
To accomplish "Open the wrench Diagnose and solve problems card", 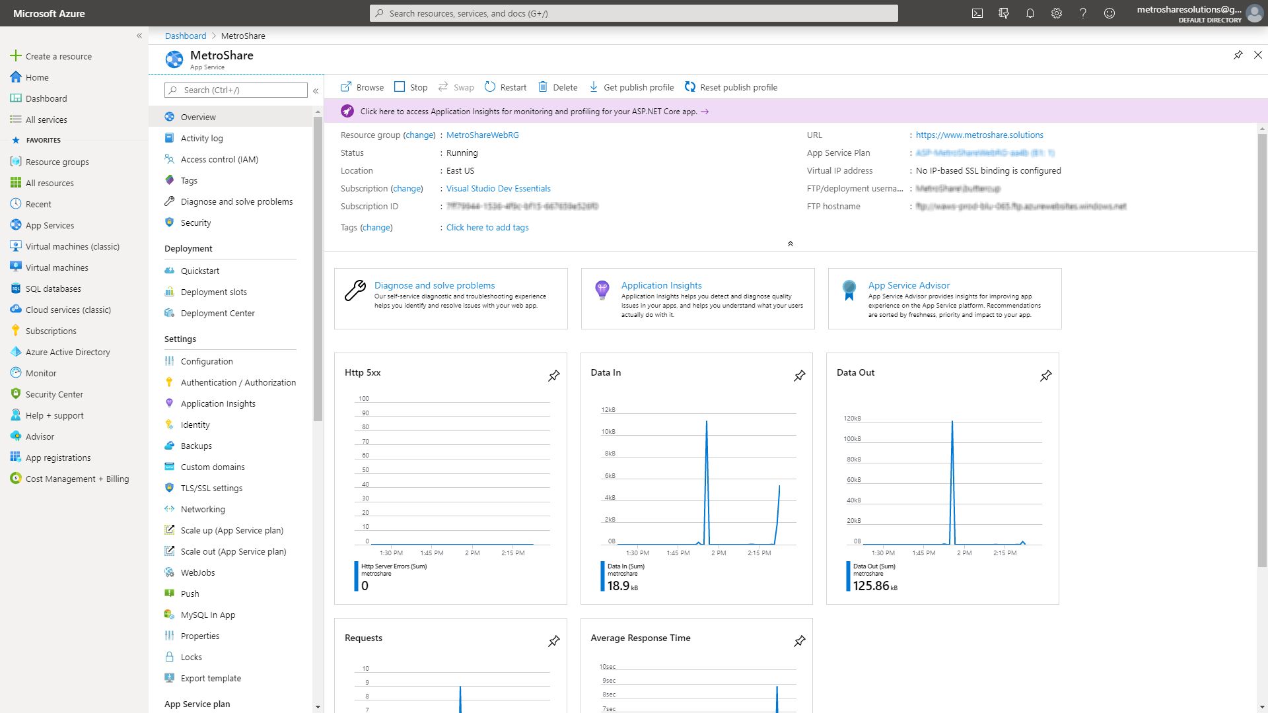I will point(451,298).
